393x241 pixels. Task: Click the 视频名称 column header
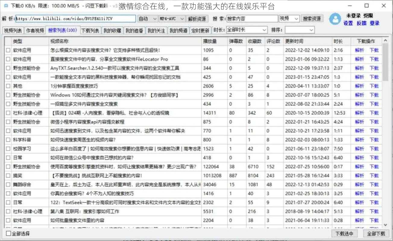coord(125,41)
